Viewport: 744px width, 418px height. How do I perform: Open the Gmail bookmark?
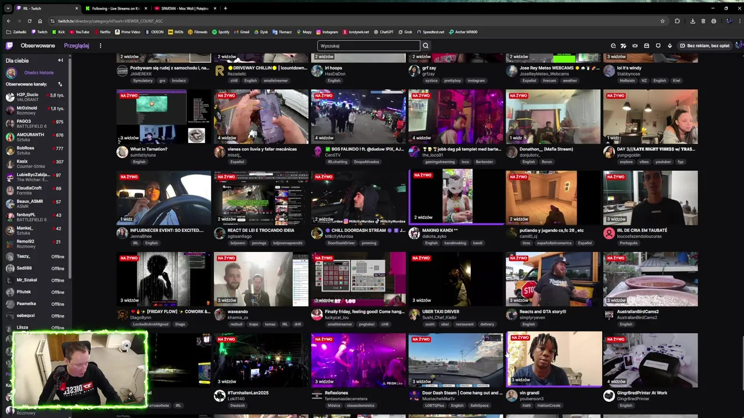[242, 32]
